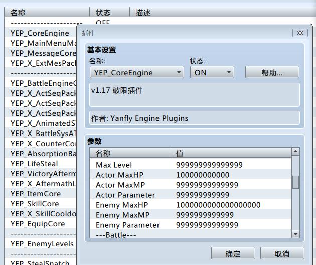The width and height of the screenshot is (316, 265).
Task: Click the v1.17 破限插件 description box
Action: click(195, 95)
